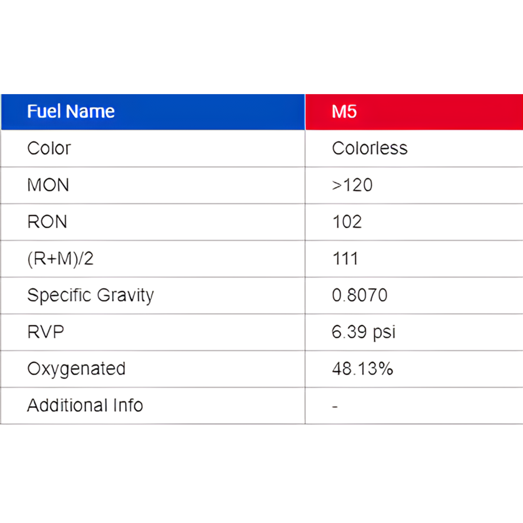The width and height of the screenshot is (523, 523).
Task: Click the MON row label
Action: click(x=48, y=185)
